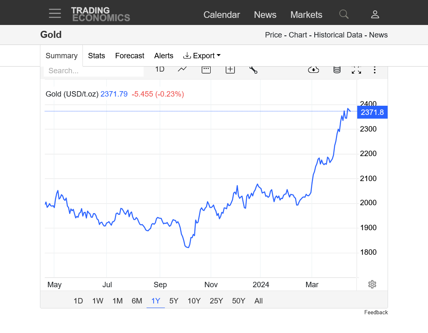Click the 2300 y-axis label

click(368, 129)
